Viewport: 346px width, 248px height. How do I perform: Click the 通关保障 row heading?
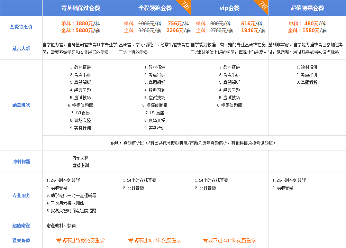(x=21, y=241)
